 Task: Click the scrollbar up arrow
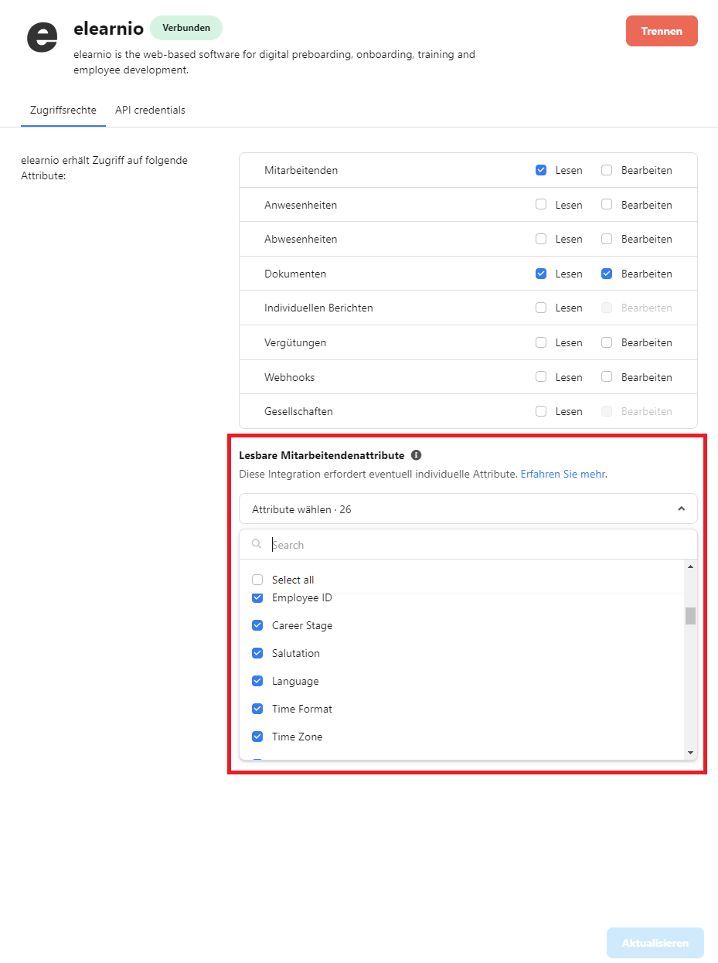point(690,567)
